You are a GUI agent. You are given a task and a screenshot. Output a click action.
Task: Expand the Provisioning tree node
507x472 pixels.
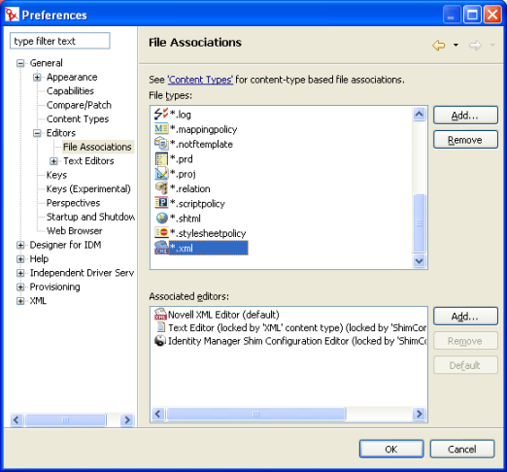pos(20,287)
